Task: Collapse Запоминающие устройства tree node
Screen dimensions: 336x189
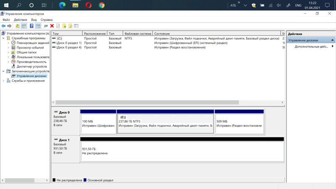Action: tap(3, 71)
